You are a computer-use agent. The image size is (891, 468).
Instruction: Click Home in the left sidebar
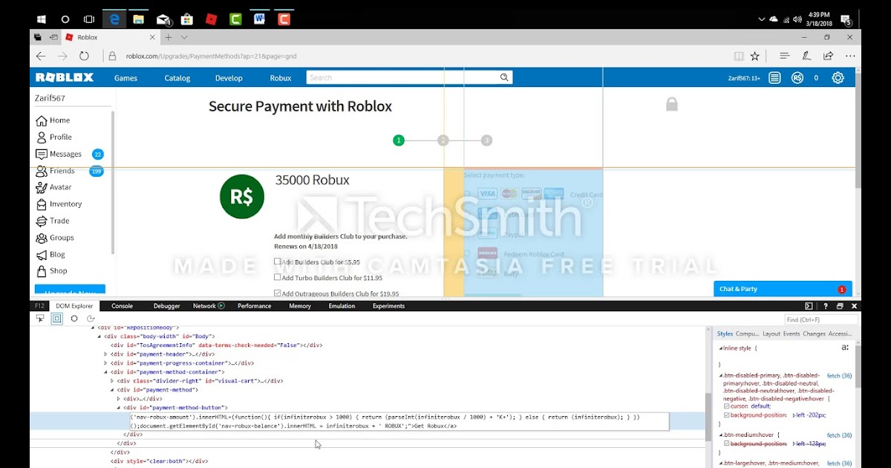coord(53,120)
